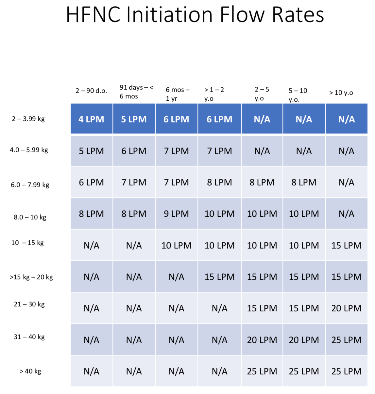375x394 pixels.
Task: Select the 31 – 40 kg row label
Action: [x=29, y=337]
